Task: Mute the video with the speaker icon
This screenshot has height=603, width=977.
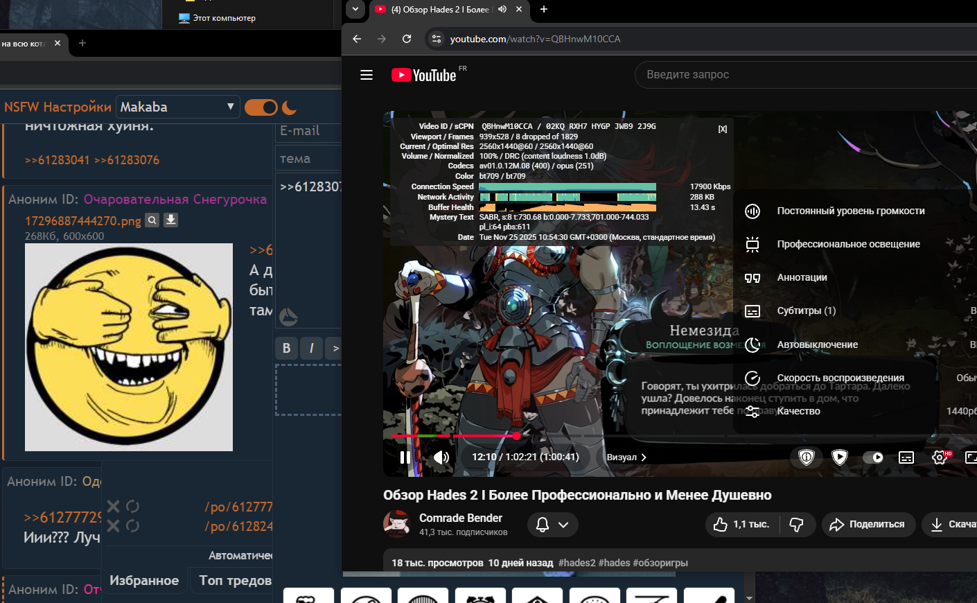Action: pos(441,457)
